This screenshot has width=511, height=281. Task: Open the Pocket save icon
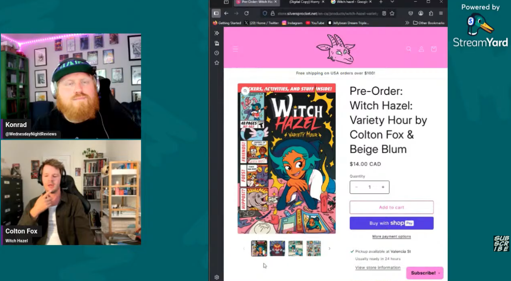tap(411, 13)
